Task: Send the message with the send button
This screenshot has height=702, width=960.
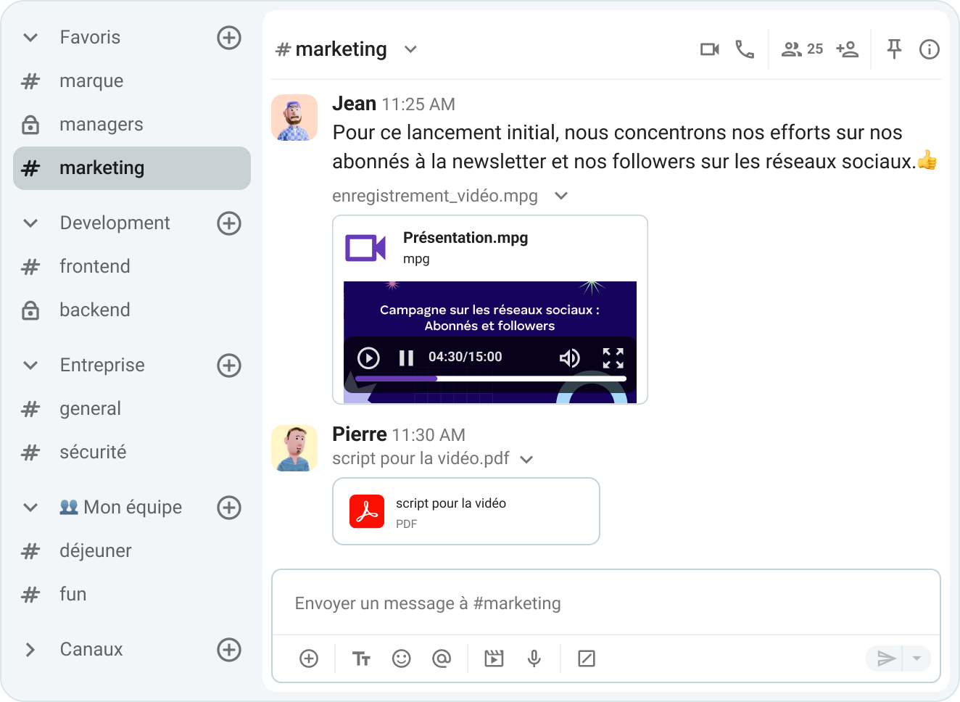Action: pos(886,658)
